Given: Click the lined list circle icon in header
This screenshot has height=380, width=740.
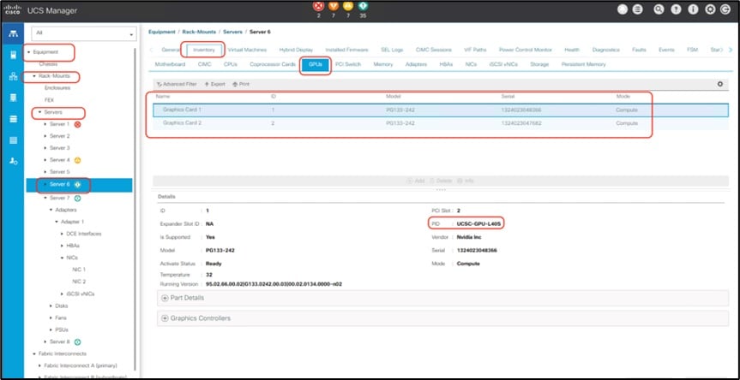Looking at the screenshot, I should pyautogui.click(x=638, y=10).
